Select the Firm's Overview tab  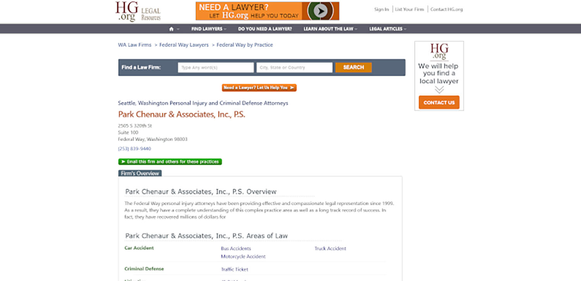[140, 173]
